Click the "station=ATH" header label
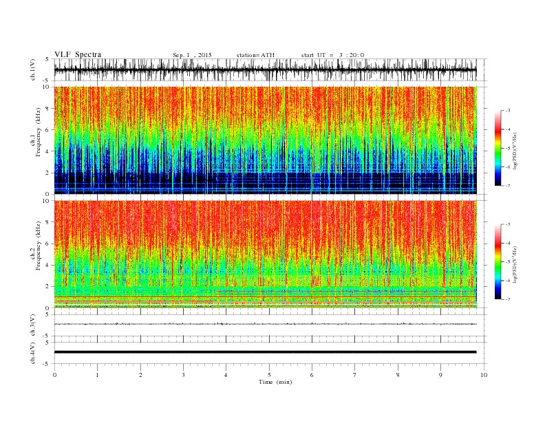This screenshot has width=545, height=421. (x=255, y=55)
